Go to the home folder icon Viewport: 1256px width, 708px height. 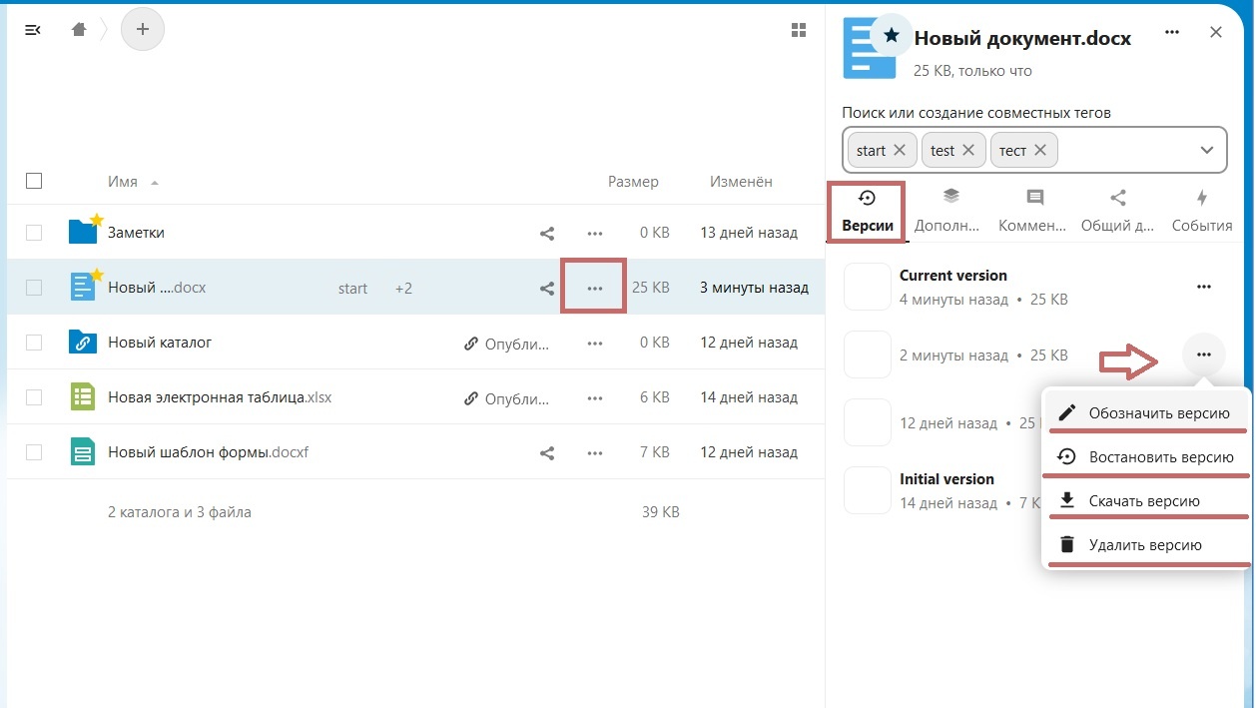pos(79,30)
